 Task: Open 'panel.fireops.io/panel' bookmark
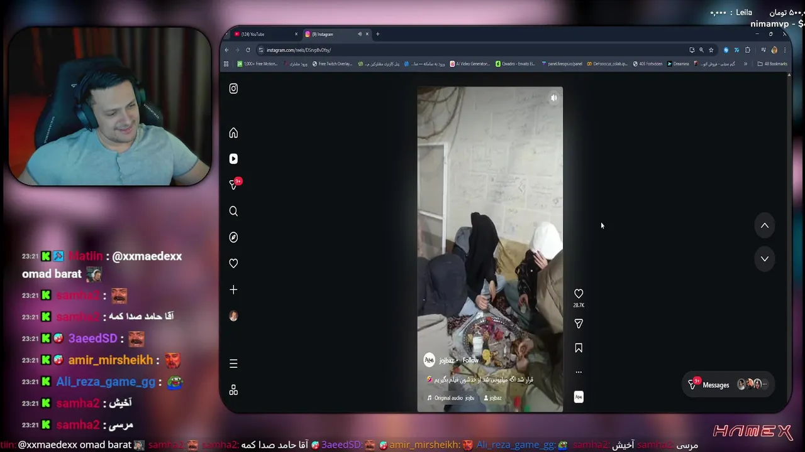(x=562, y=63)
